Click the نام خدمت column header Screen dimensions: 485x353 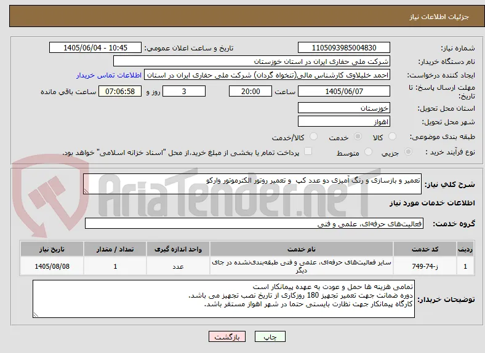(301, 249)
